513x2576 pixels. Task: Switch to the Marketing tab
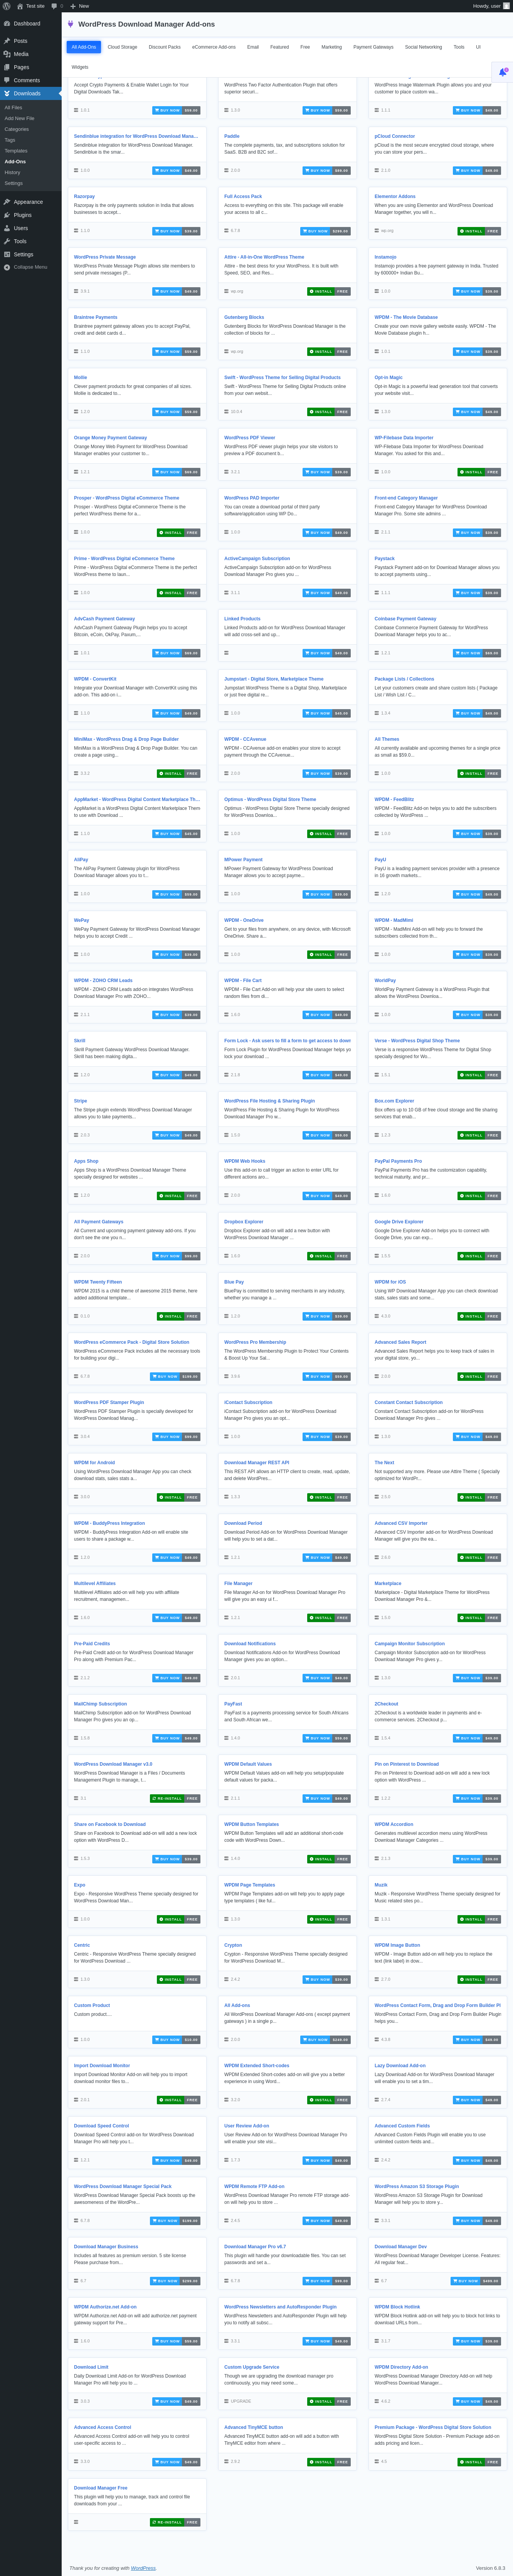[x=331, y=47]
